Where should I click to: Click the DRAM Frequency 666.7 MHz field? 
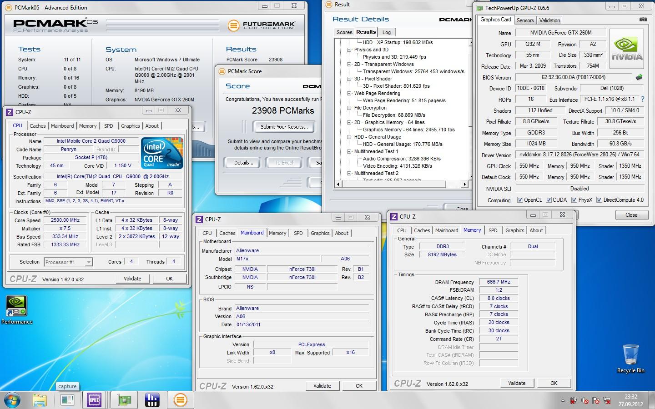click(x=499, y=282)
